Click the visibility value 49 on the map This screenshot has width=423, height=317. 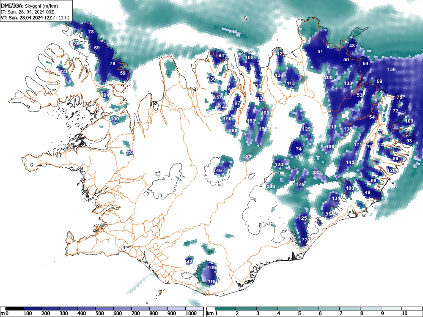368,192
